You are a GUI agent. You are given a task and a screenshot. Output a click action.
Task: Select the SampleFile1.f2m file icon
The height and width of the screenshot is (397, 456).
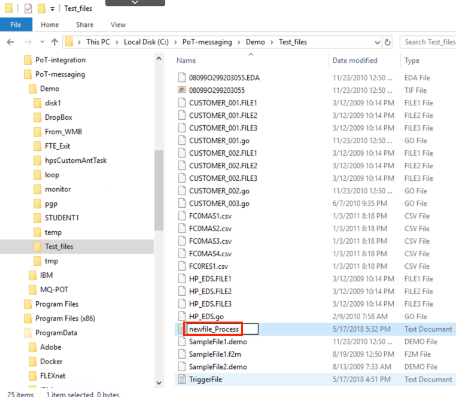pos(182,354)
